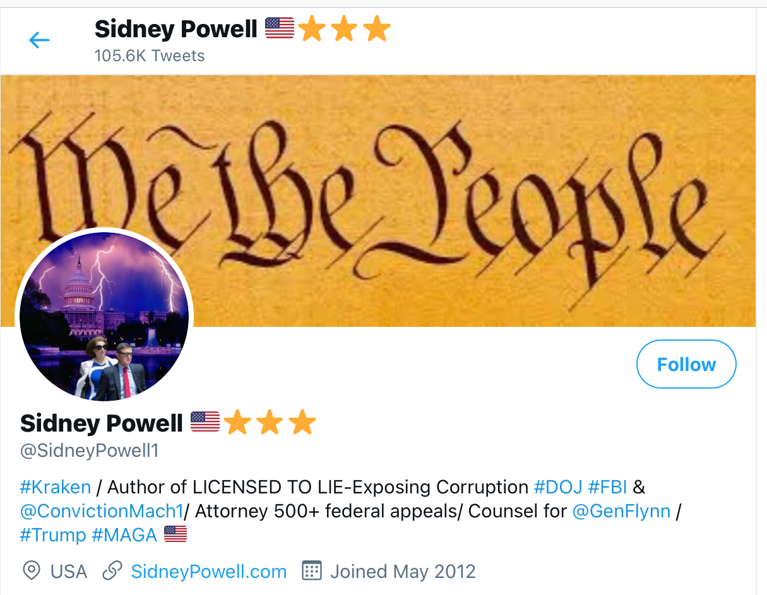Visit the @ConvictionMach1 mention
Image resolution: width=767 pixels, height=595 pixels.
coord(102,511)
